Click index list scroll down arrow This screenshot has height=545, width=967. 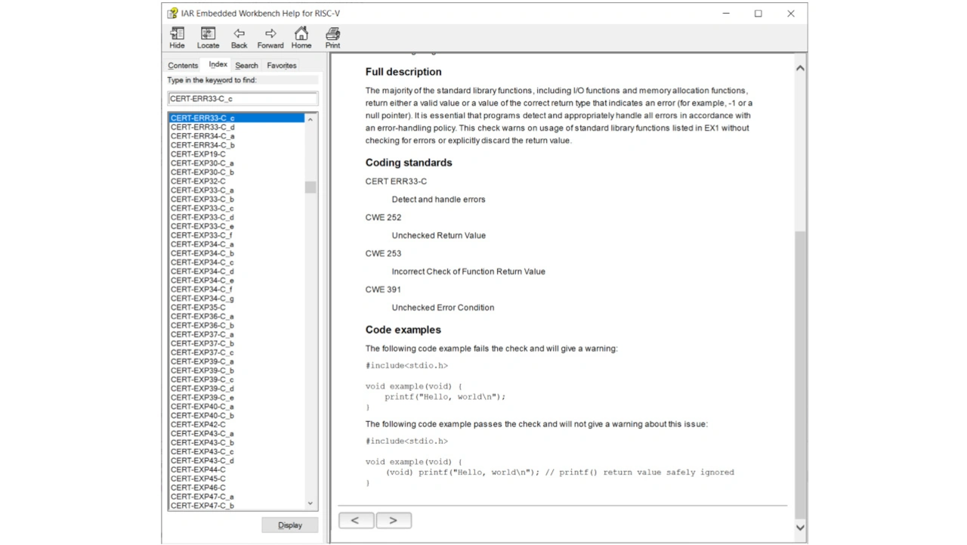(310, 503)
